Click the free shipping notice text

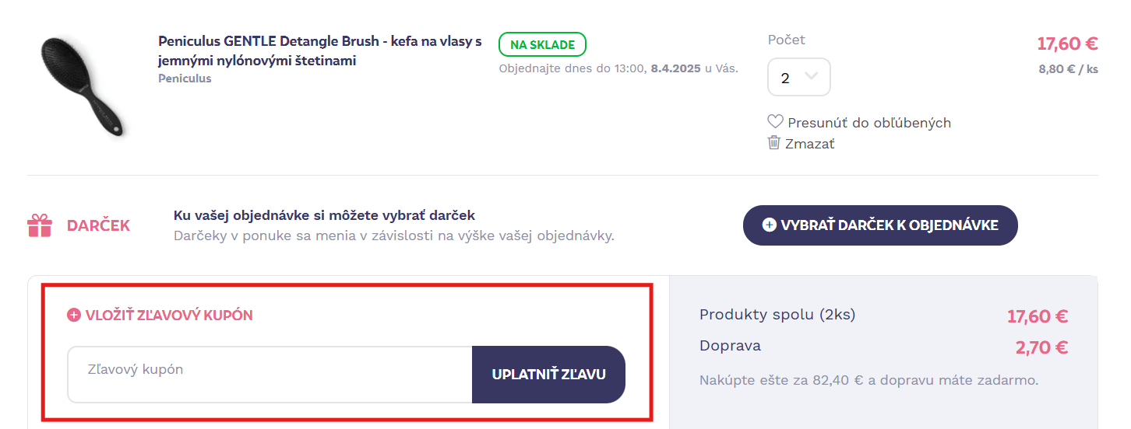(869, 380)
